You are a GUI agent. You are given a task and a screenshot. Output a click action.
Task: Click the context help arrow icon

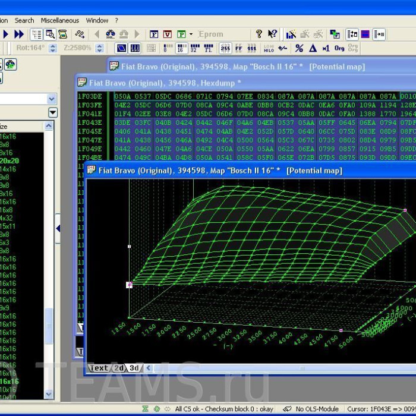[x=272, y=34]
